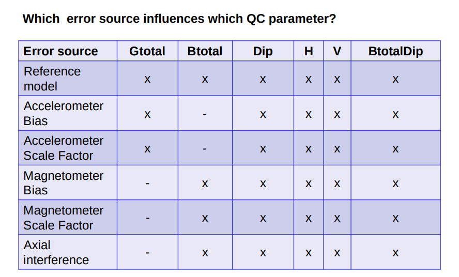Screen dimensions: 459x277
Task: Click the Accelerometer Bias row label
Action: point(63,113)
